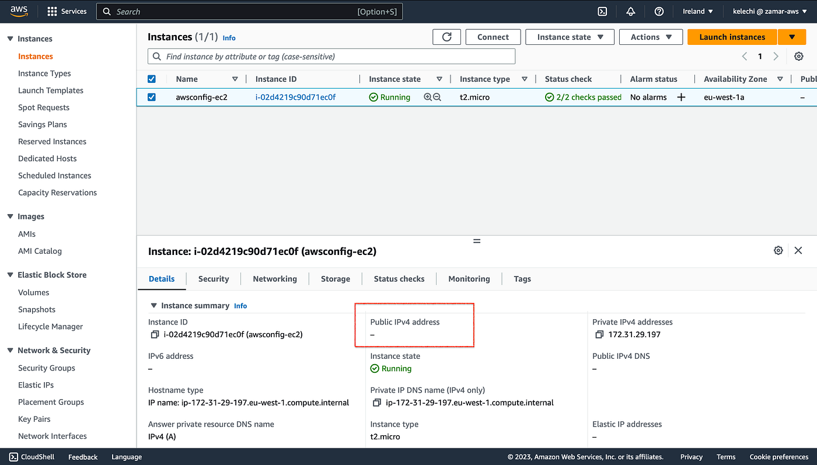Click the CloudShell icon in footer

point(13,457)
